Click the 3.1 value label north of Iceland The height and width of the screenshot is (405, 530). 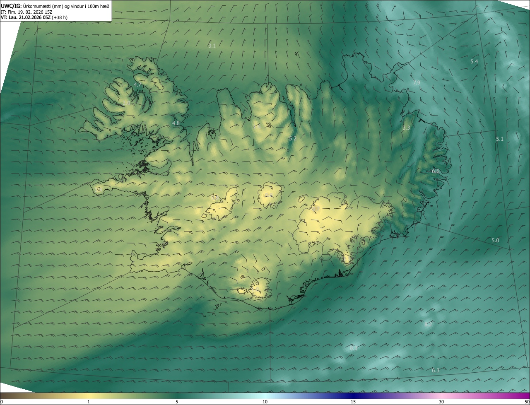pyautogui.click(x=212, y=46)
